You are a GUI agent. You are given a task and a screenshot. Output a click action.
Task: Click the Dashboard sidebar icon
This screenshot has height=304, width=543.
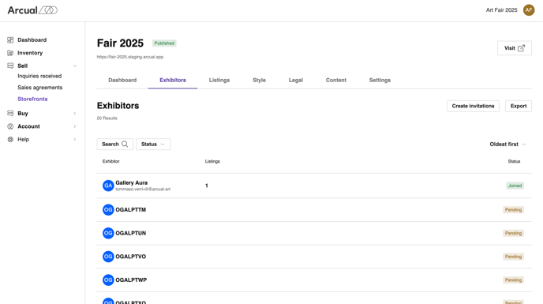coord(10,39)
